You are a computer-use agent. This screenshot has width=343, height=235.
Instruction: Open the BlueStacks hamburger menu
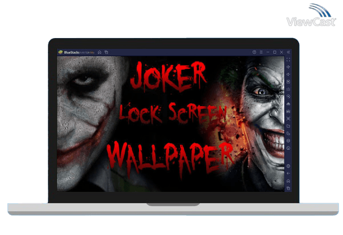pos(261,52)
